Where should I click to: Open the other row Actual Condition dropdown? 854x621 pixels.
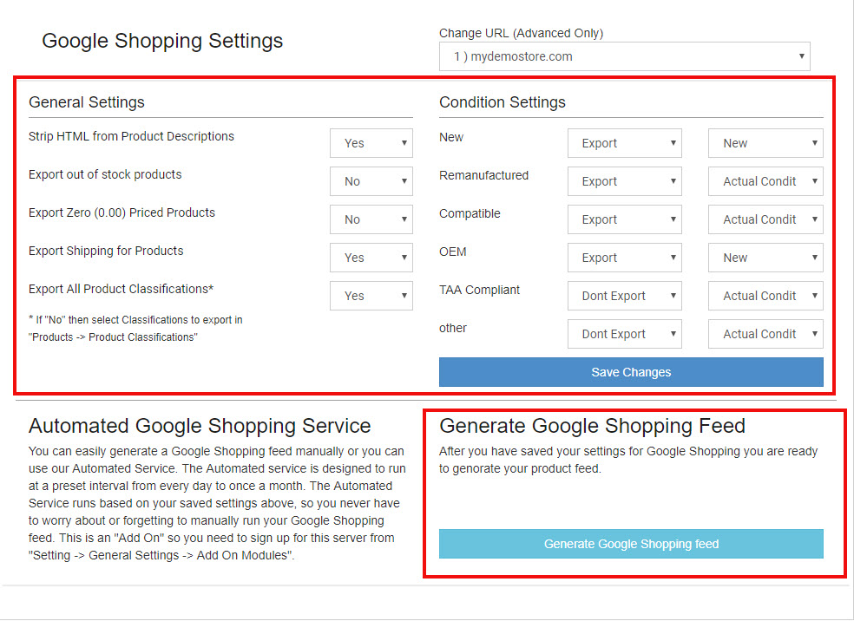click(765, 334)
